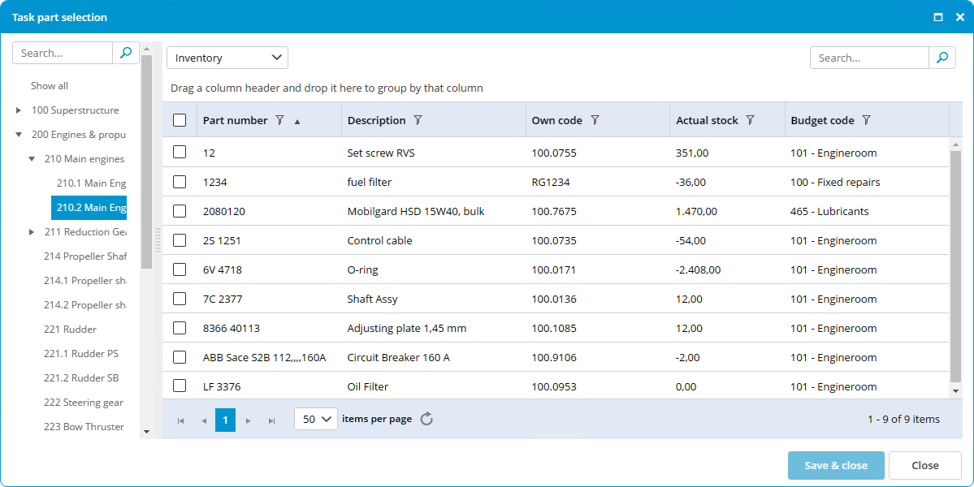Open the Actual stock filter icon
Image resolution: width=974 pixels, height=487 pixels.
point(751,120)
